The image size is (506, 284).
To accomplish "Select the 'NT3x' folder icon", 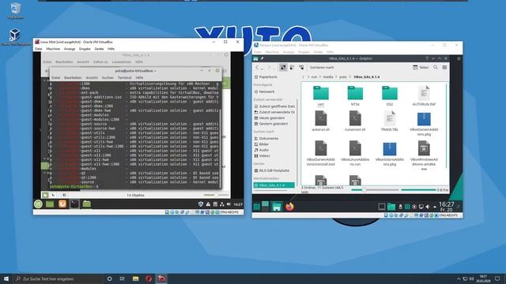I will (x=355, y=93).
